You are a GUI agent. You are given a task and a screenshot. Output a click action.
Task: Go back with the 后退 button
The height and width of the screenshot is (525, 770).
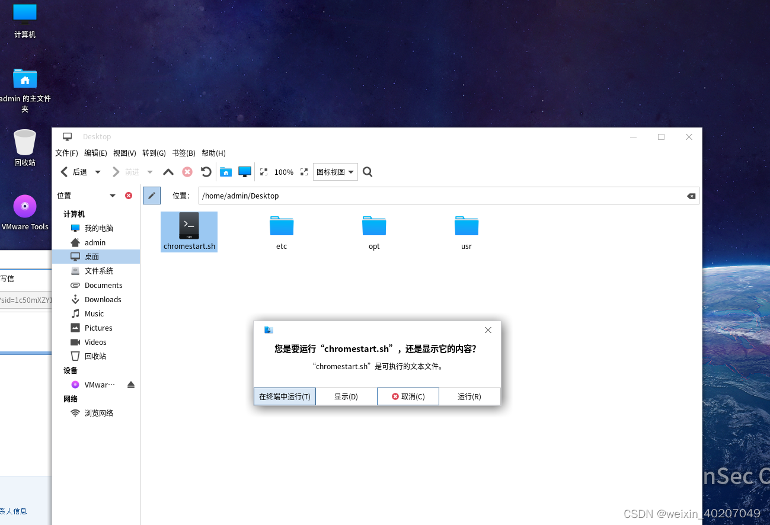pos(74,172)
